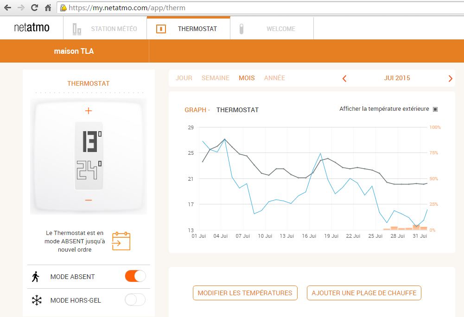Click the 'Le Thermostat est en mode ABSENT' message
The width and height of the screenshot is (464, 317).
point(75,241)
